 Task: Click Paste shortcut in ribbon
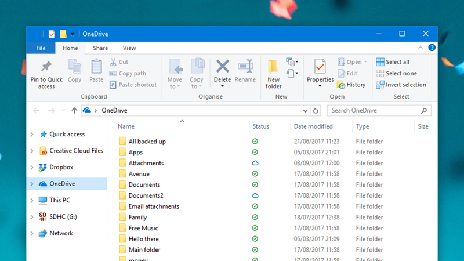133,85
